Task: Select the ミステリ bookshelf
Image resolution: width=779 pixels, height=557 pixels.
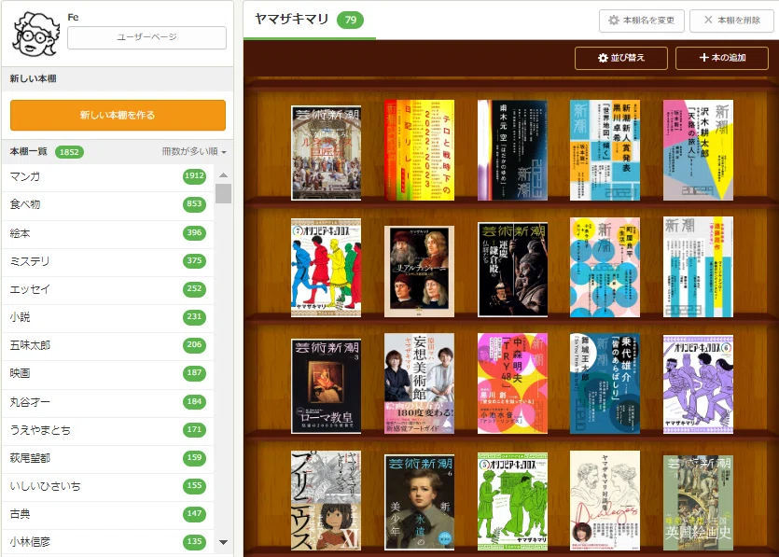Action: 108,261
